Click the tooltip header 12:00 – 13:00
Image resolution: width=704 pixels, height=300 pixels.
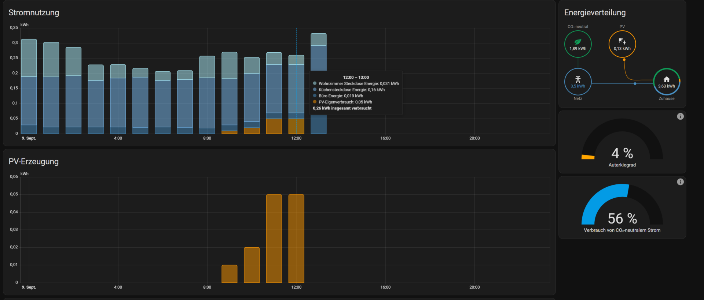356,77
